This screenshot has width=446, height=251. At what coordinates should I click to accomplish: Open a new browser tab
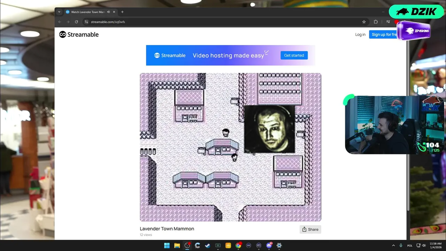pos(122,12)
